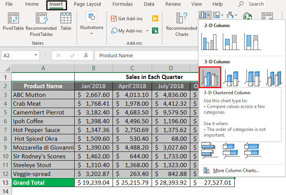
Task: Click the People Graph add-in icon
Action: 155,31
